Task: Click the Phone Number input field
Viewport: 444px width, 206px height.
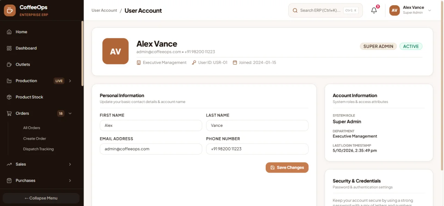Action: 257,149
